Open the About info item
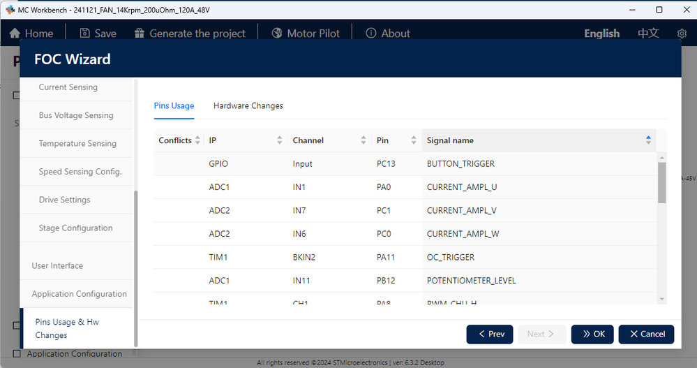The image size is (697, 368). pos(388,34)
